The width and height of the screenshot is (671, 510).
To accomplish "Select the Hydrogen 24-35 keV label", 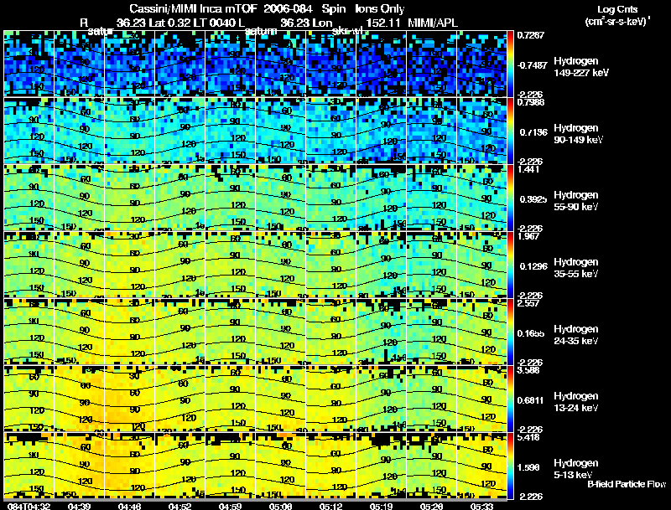I will 576,335.
